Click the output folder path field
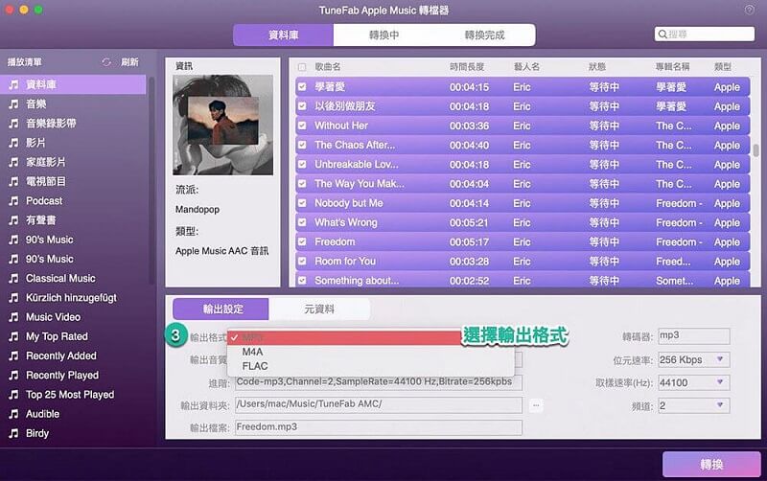The image size is (767, 481). (378, 404)
